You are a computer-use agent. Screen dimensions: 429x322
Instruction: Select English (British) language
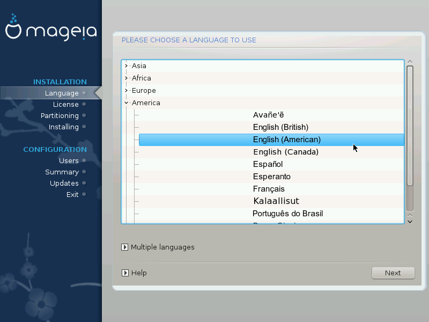pos(280,127)
